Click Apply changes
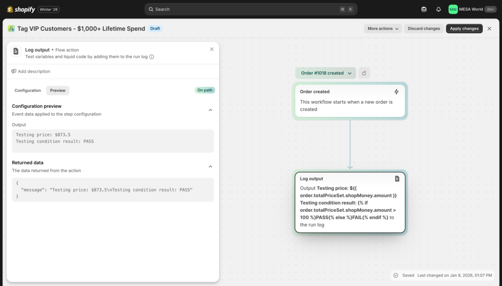 point(464,28)
